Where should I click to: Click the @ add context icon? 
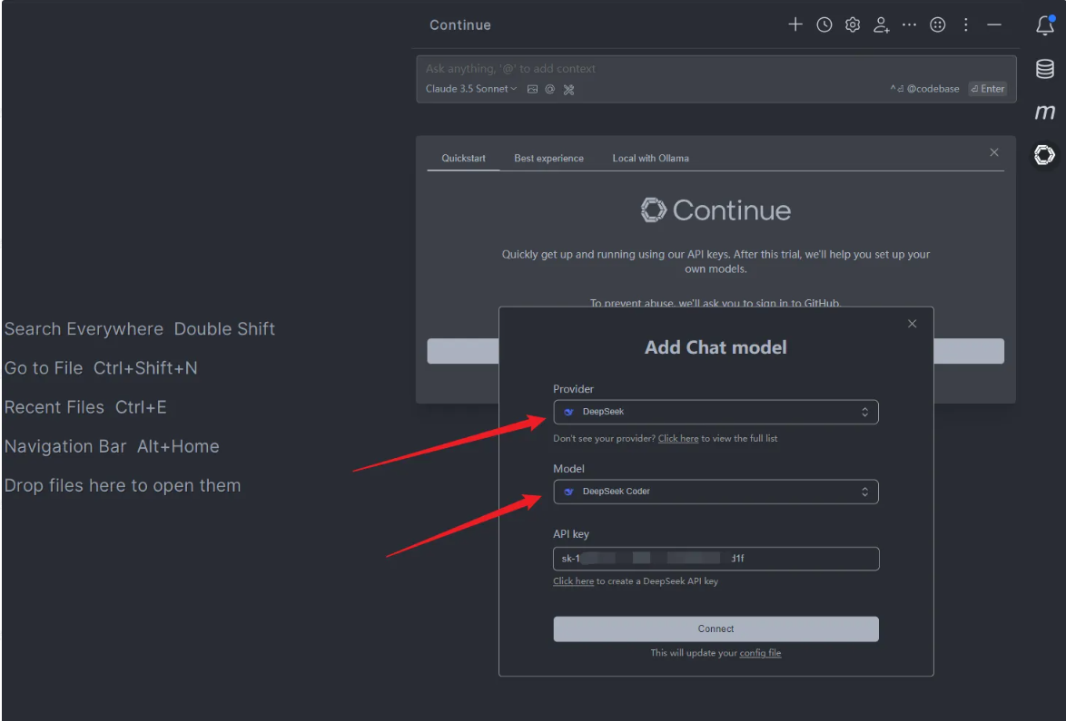pos(550,89)
